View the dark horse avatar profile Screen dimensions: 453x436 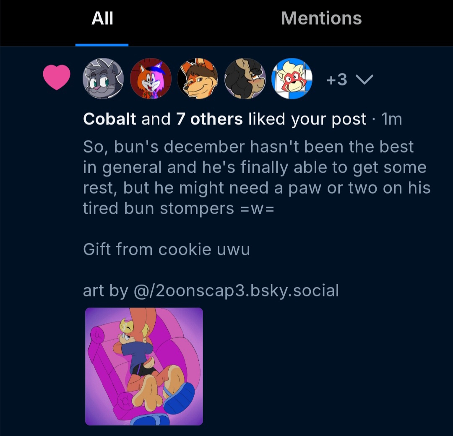[x=245, y=78]
